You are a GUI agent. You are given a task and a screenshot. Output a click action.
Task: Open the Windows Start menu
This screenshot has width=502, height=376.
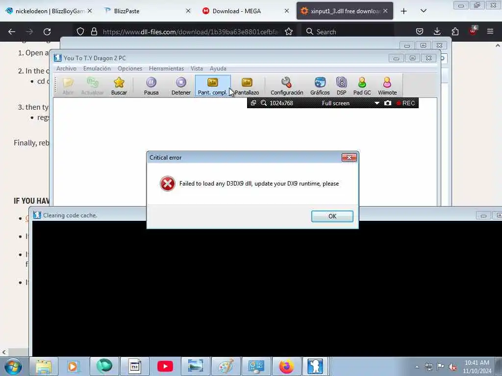(13, 366)
